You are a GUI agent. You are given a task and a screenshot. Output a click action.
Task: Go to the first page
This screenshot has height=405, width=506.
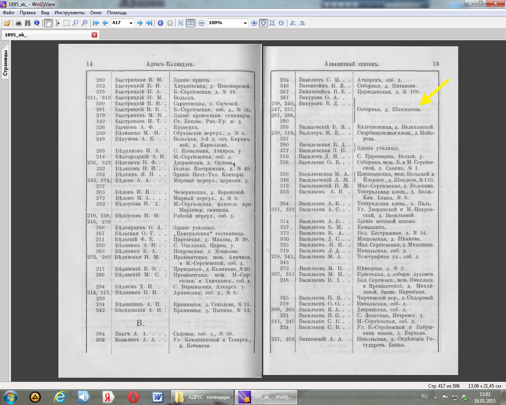click(96, 23)
